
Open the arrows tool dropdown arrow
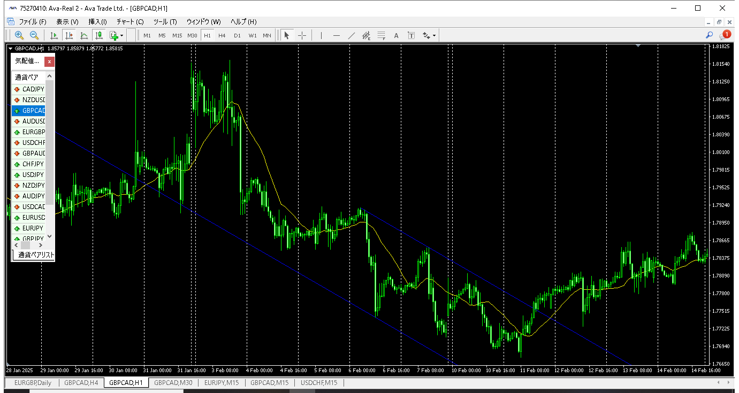pyautogui.click(x=435, y=35)
